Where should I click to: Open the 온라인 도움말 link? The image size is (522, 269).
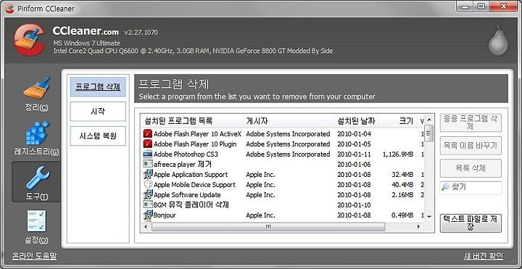click(x=35, y=256)
